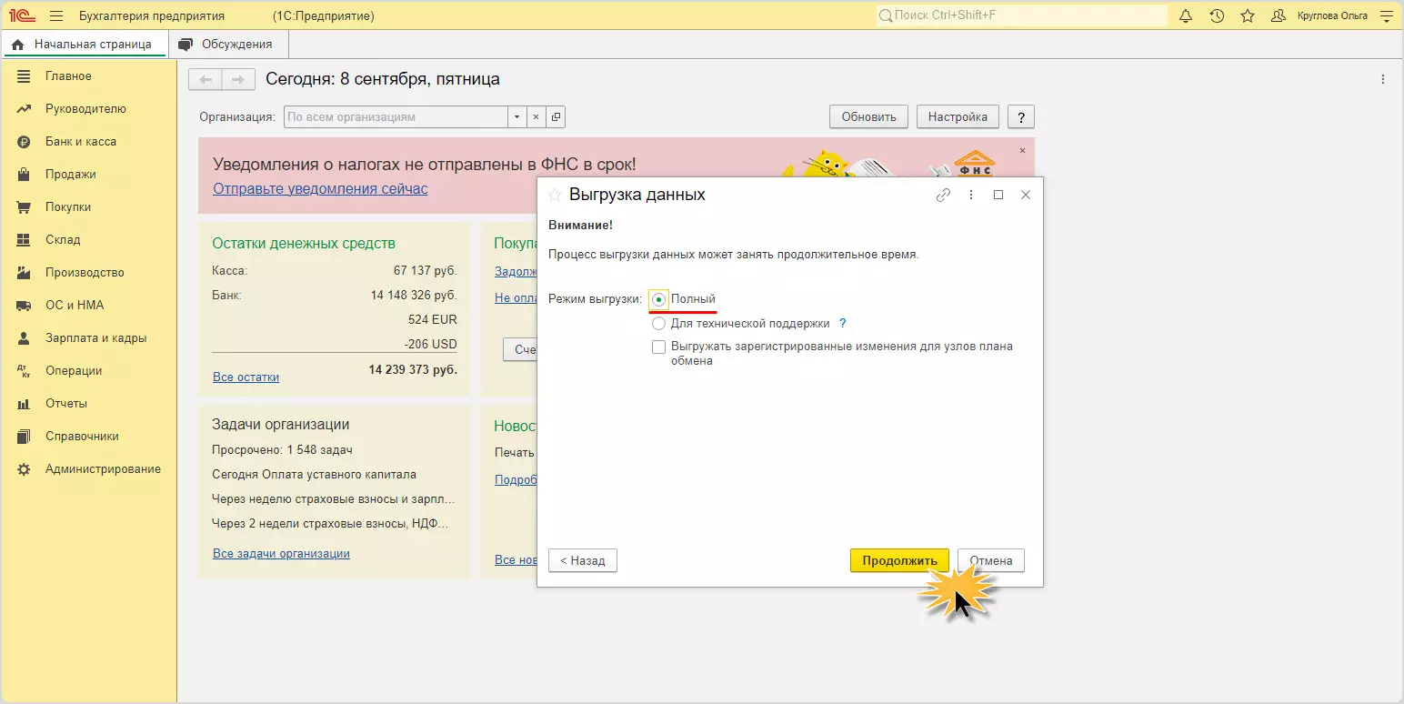Switch to Начальная страница tab
1404x704 pixels.
[84, 44]
